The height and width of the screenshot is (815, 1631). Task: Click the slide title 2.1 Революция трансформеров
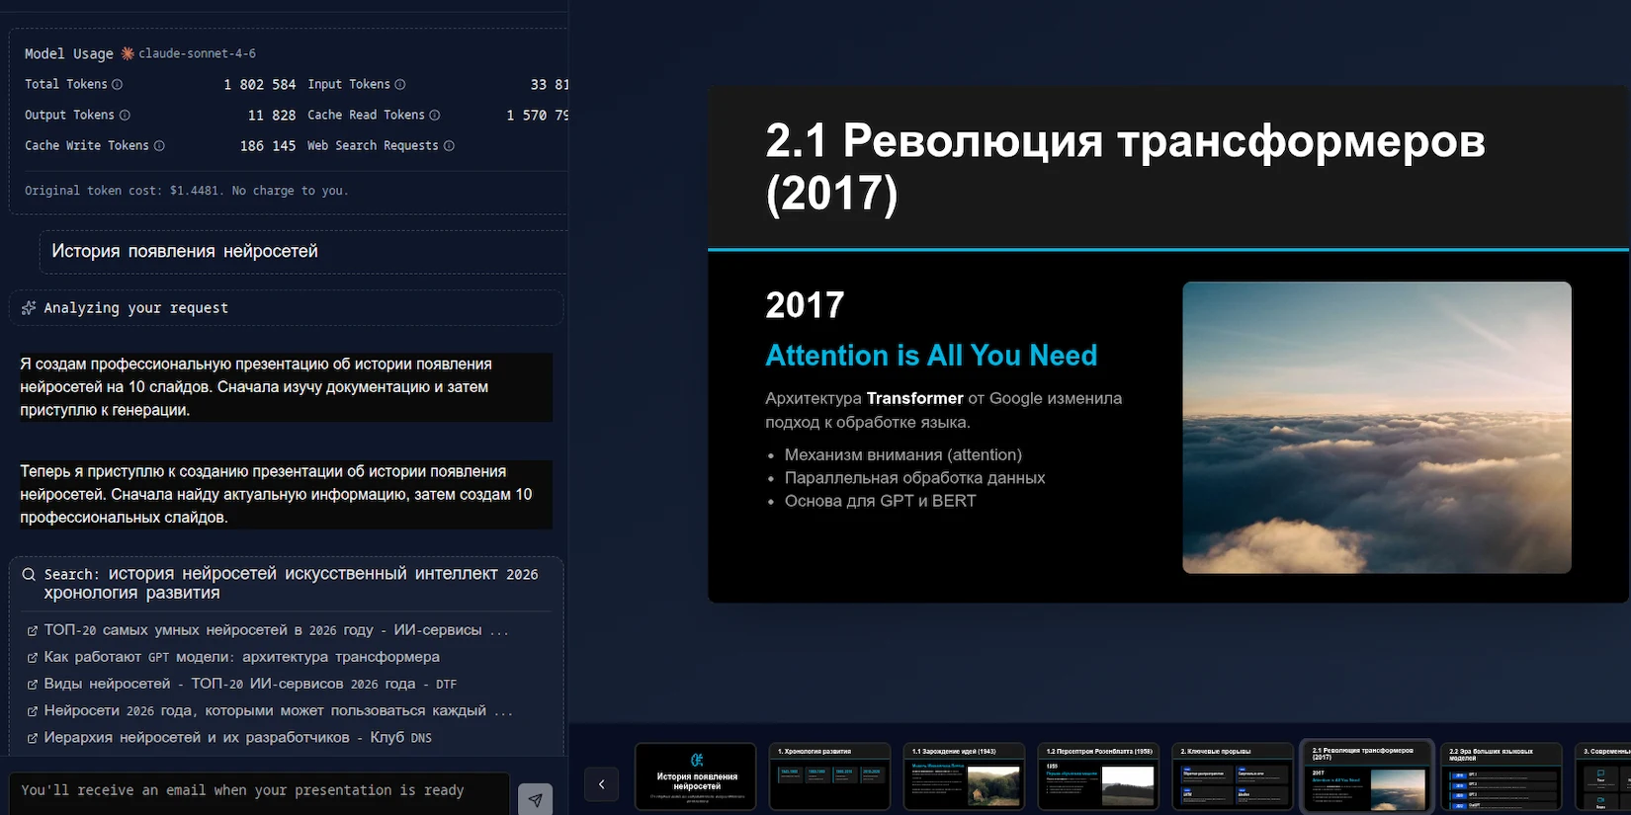[x=1125, y=167]
